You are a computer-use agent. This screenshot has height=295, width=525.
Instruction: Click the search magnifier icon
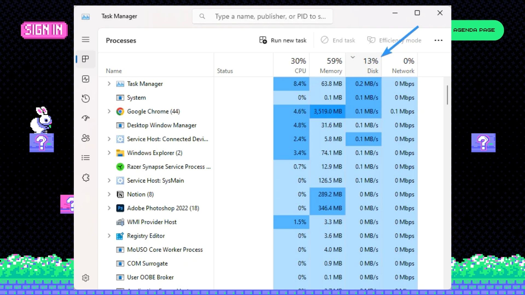coord(202,16)
